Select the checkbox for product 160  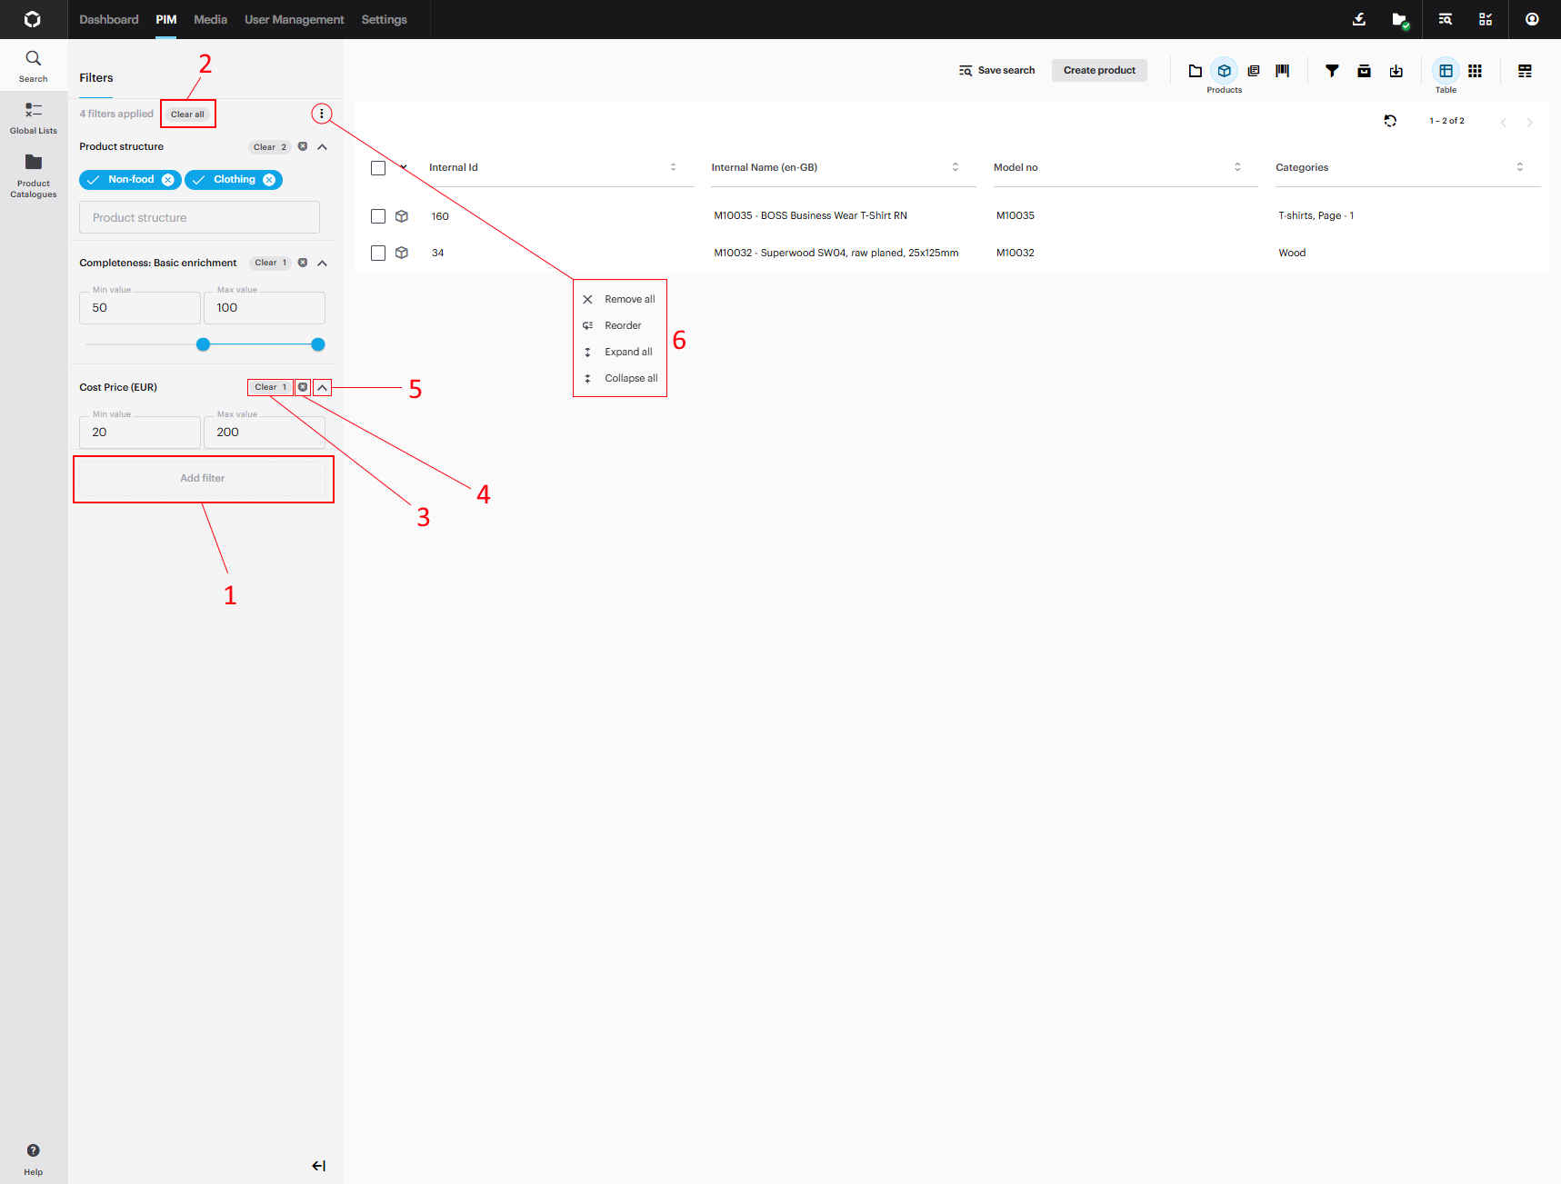click(378, 216)
